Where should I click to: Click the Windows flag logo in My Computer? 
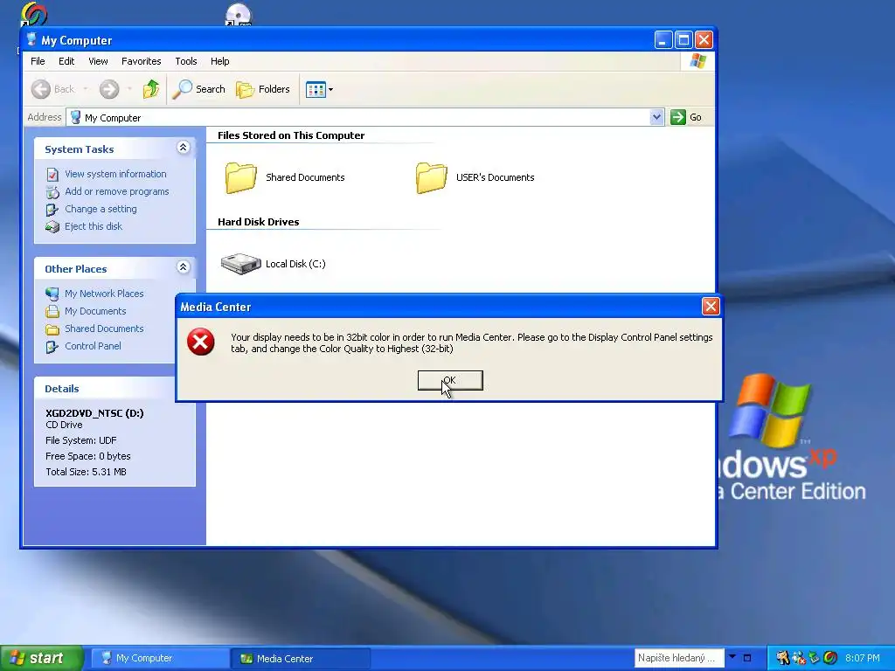pyautogui.click(x=697, y=61)
